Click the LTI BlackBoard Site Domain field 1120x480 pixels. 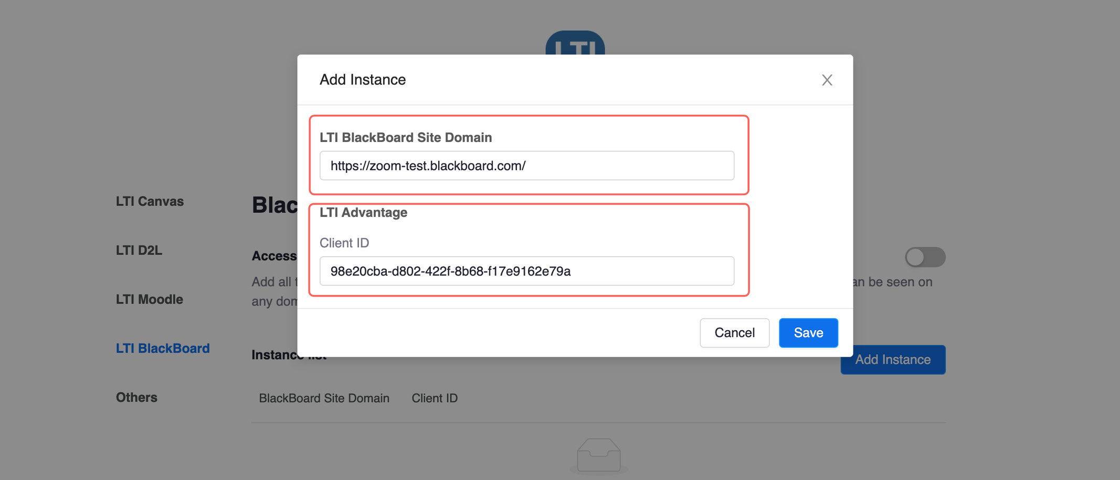(x=527, y=166)
